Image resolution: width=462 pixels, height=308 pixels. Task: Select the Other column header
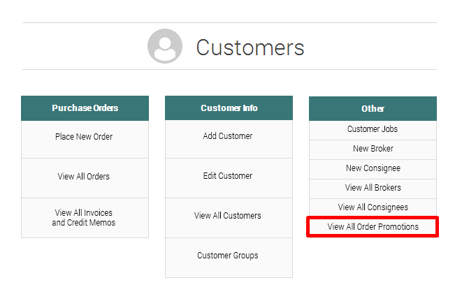pos(373,108)
